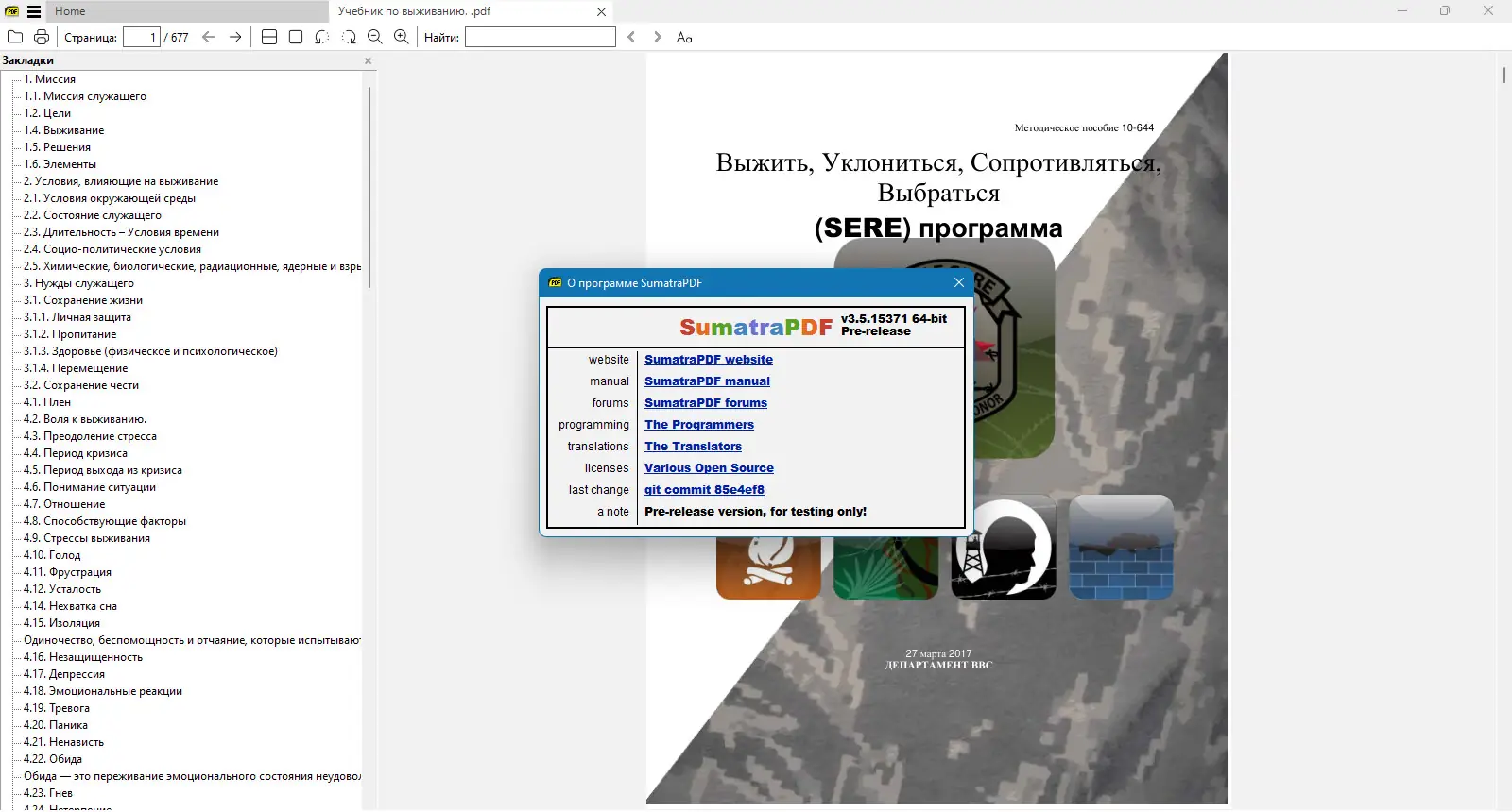Open the SumatraPDF website link
Viewport: 1512px width, 812px height.
click(709, 360)
